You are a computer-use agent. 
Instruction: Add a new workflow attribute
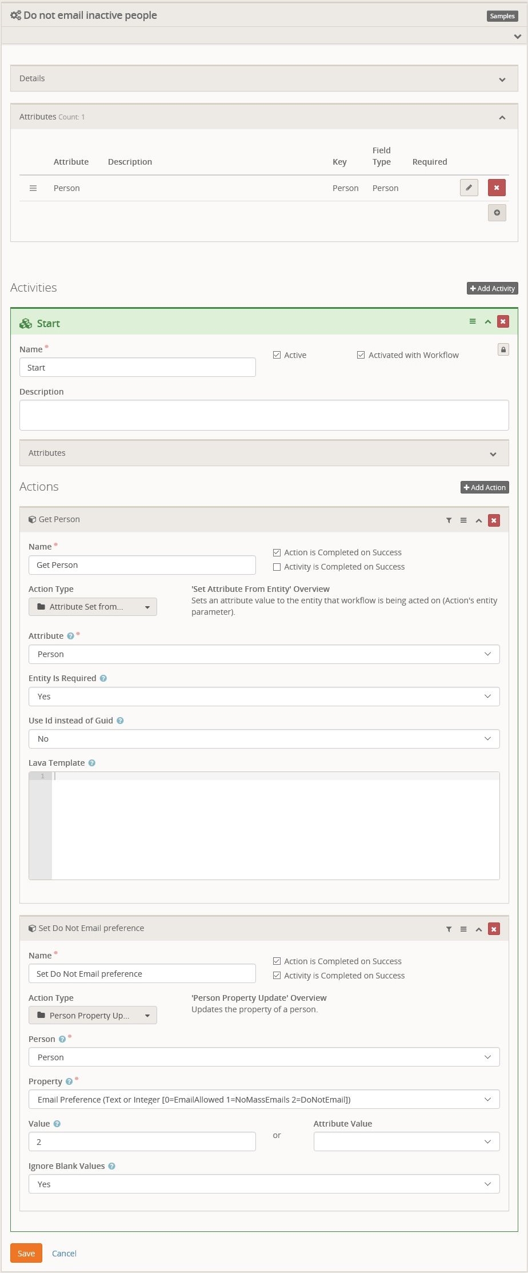pos(497,213)
